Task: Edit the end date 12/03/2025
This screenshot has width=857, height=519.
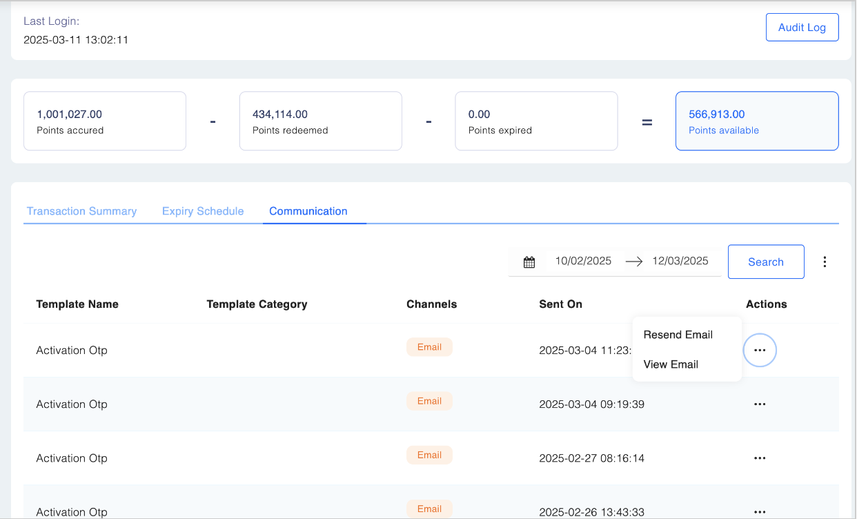Action: point(680,261)
